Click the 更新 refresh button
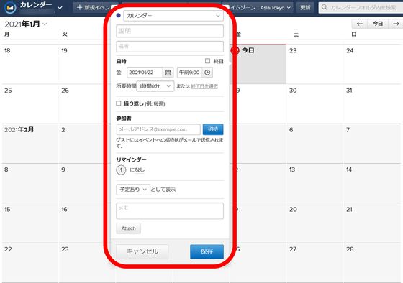The image size is (403, 283). (305, 7)
